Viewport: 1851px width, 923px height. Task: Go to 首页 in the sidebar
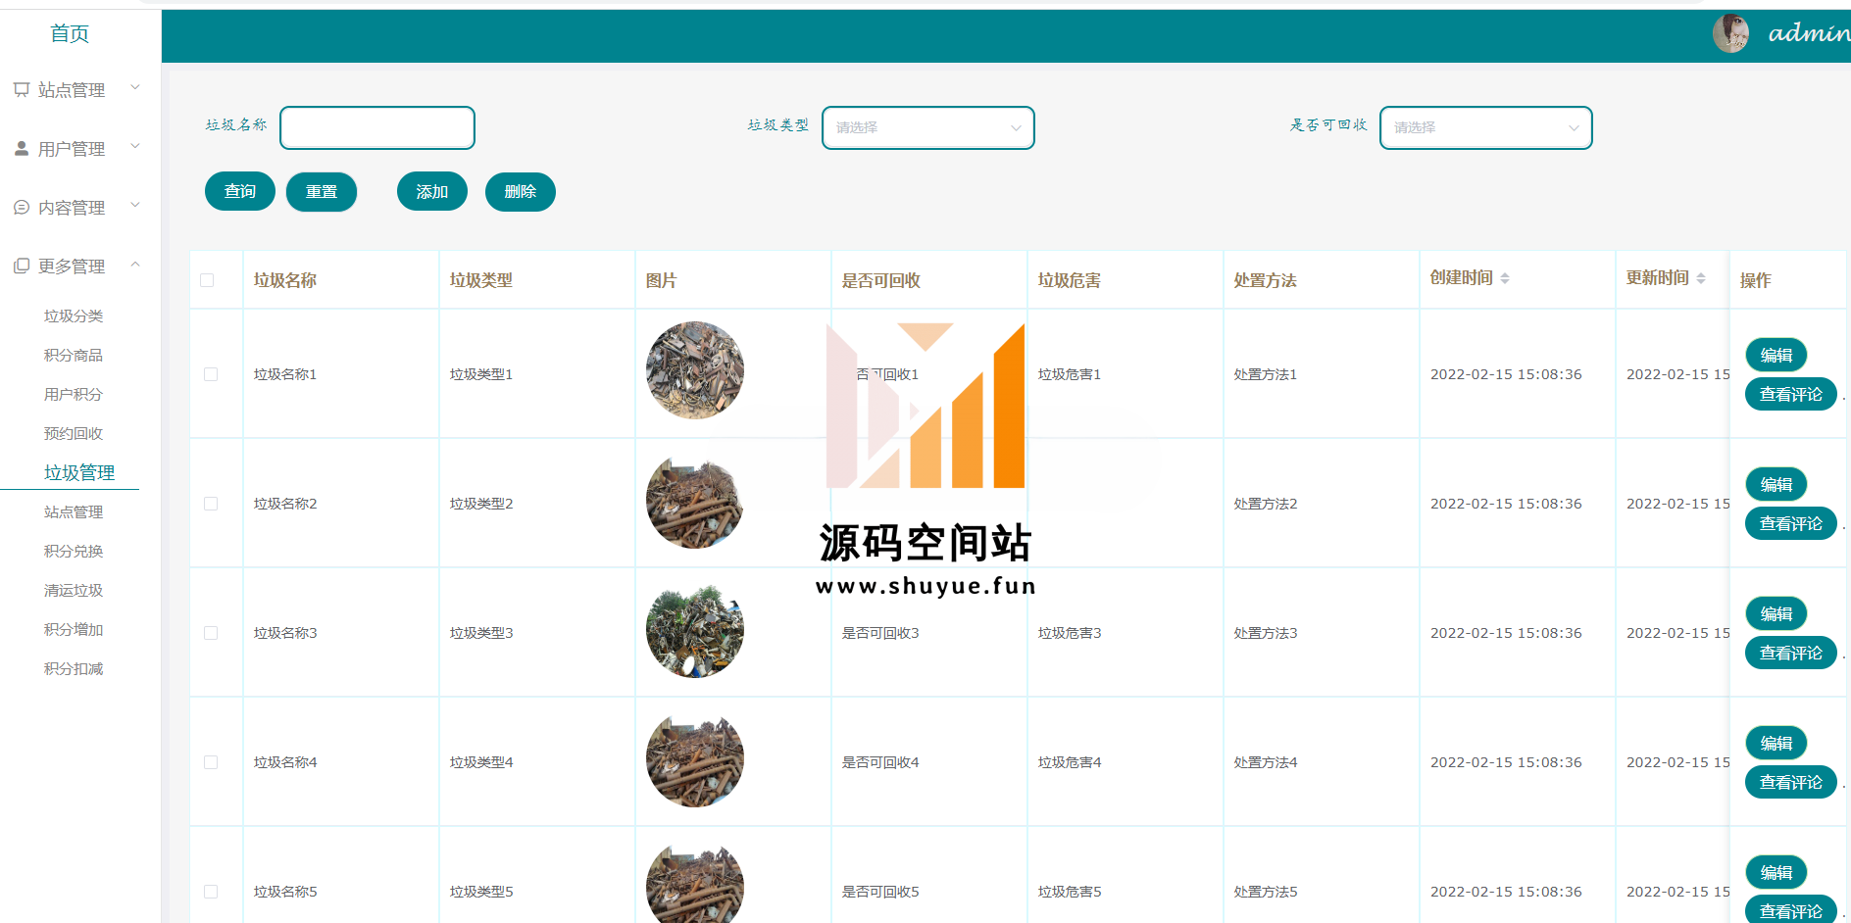70,34
